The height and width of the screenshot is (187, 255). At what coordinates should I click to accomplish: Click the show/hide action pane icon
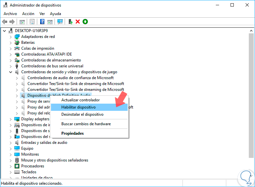(x=50, y=22)
